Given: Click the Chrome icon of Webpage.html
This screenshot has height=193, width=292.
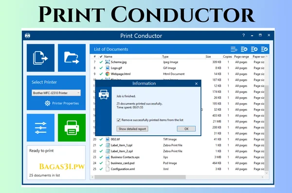Looking at the screenshot, I should pos(108,74).
